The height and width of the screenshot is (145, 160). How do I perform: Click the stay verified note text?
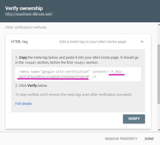coord(74,95)
